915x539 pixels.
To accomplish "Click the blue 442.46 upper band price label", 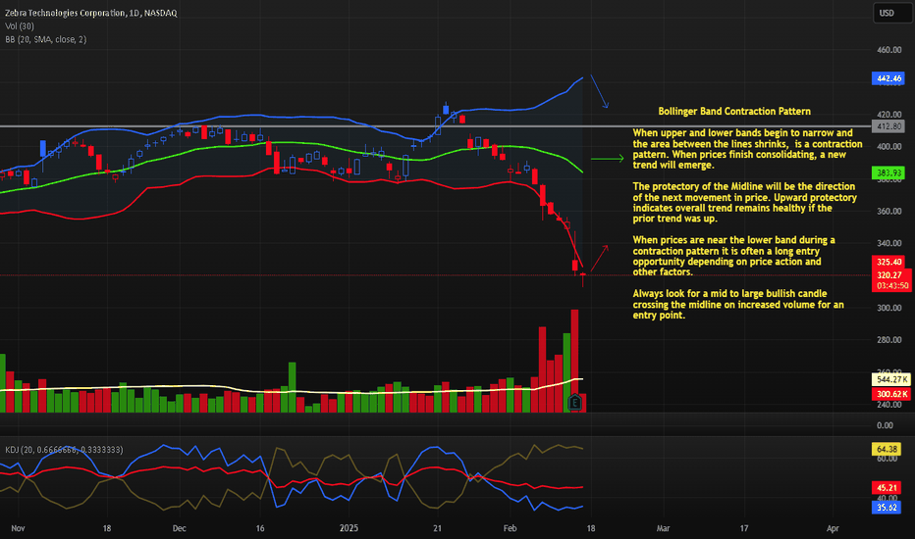I will tap(888, 78).
